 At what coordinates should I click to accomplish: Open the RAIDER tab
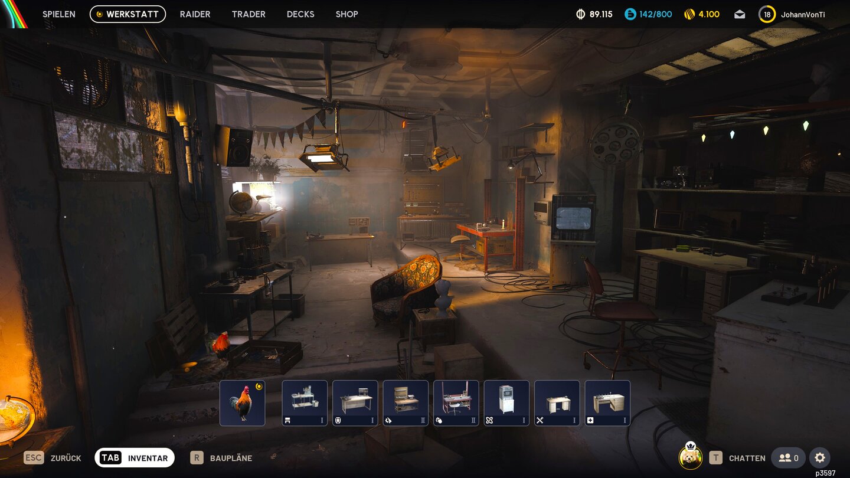pos(195,14)
